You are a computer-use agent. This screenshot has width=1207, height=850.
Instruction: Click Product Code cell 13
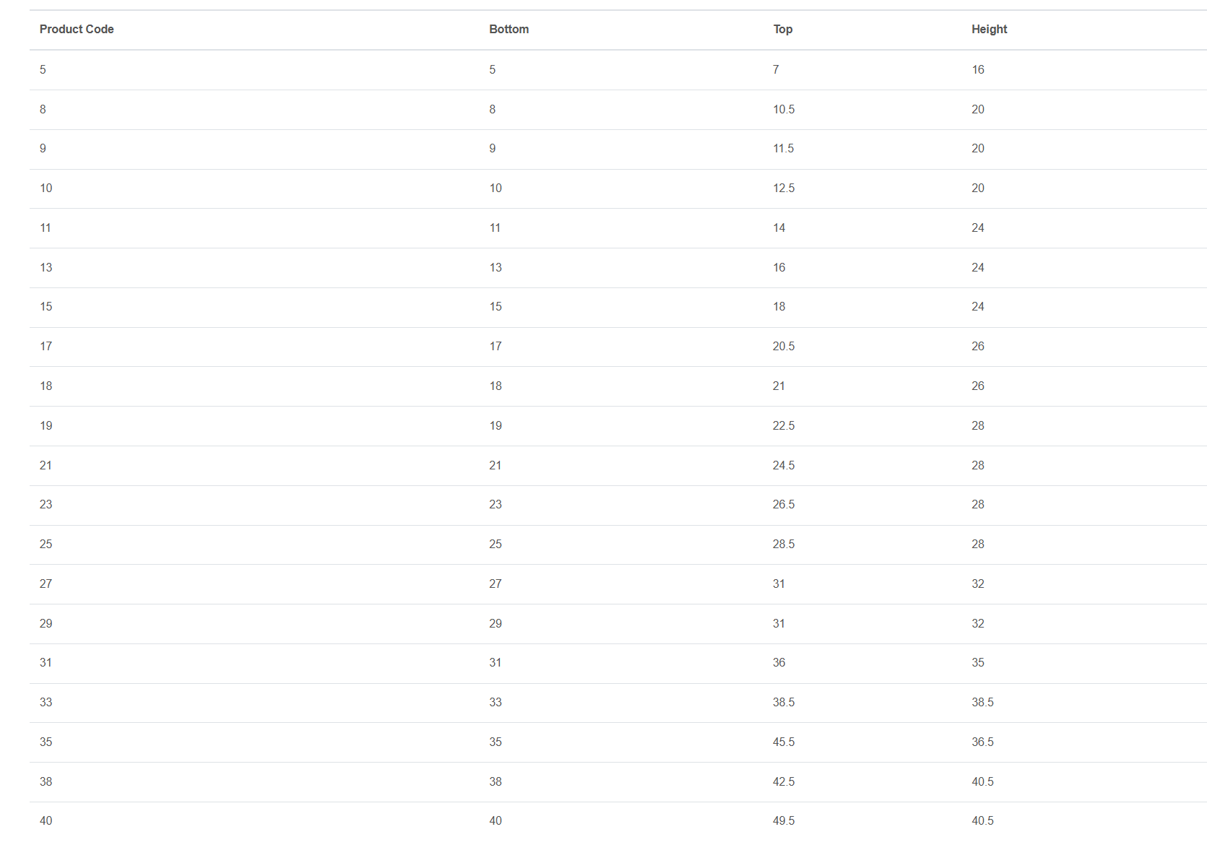46,268
